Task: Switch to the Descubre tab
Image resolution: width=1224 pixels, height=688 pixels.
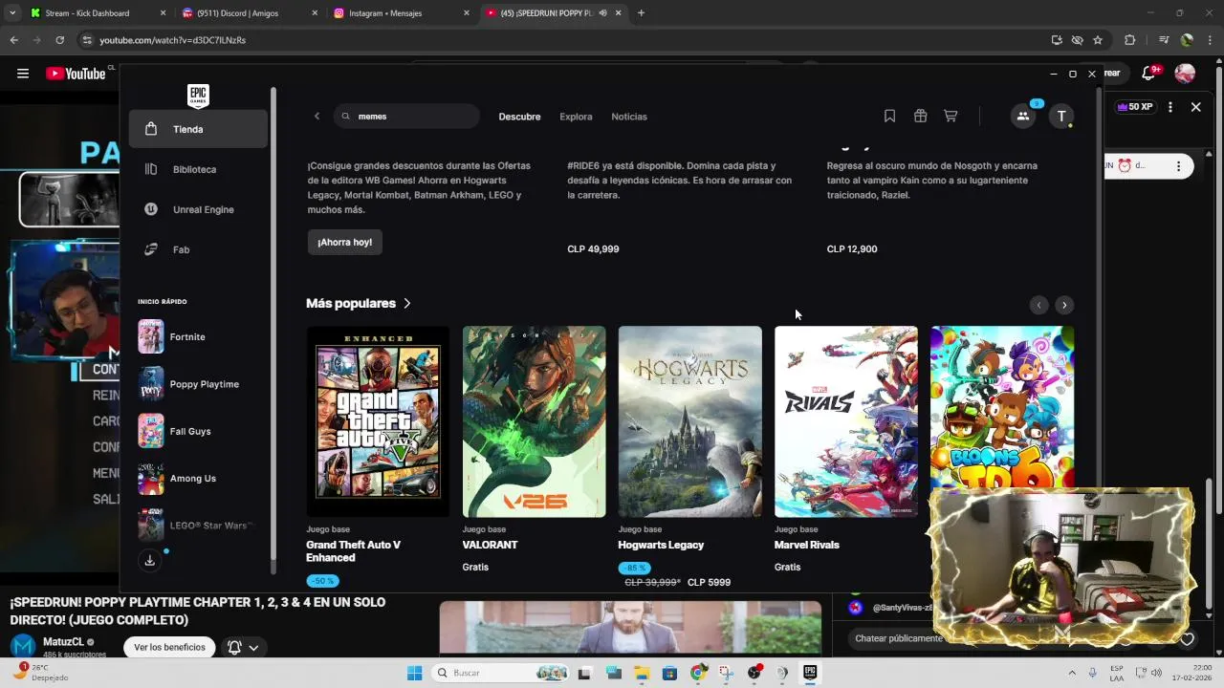Action: coord(519,117)
